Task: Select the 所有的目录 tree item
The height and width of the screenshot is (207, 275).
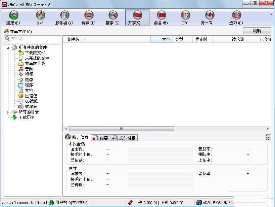Action: point(29,112)
